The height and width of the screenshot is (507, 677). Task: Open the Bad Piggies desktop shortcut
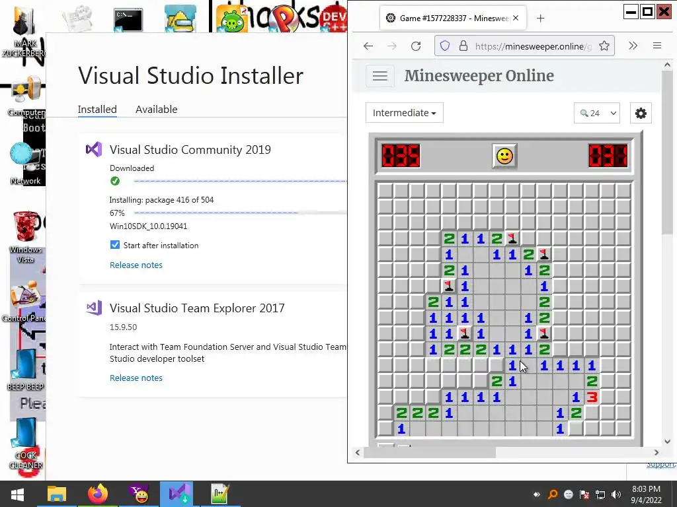click(x=231, y=20)
